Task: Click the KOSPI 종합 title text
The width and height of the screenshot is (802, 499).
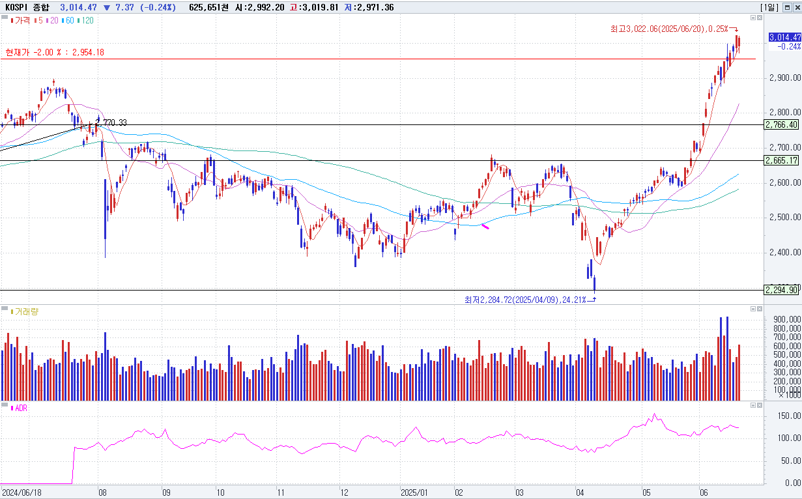Action: coord(28,7)
